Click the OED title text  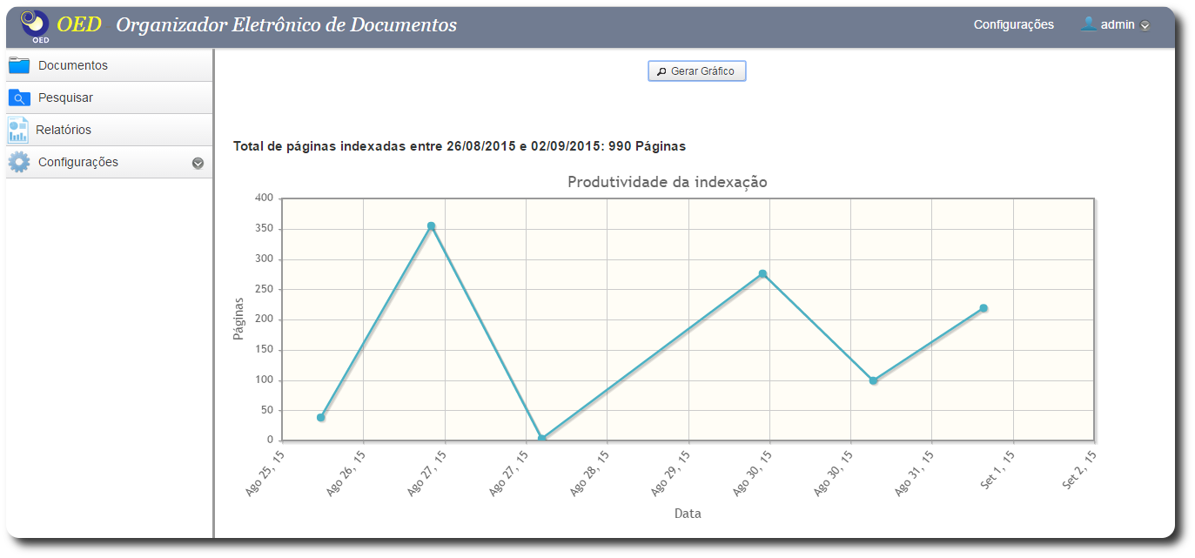coord(79,24)
